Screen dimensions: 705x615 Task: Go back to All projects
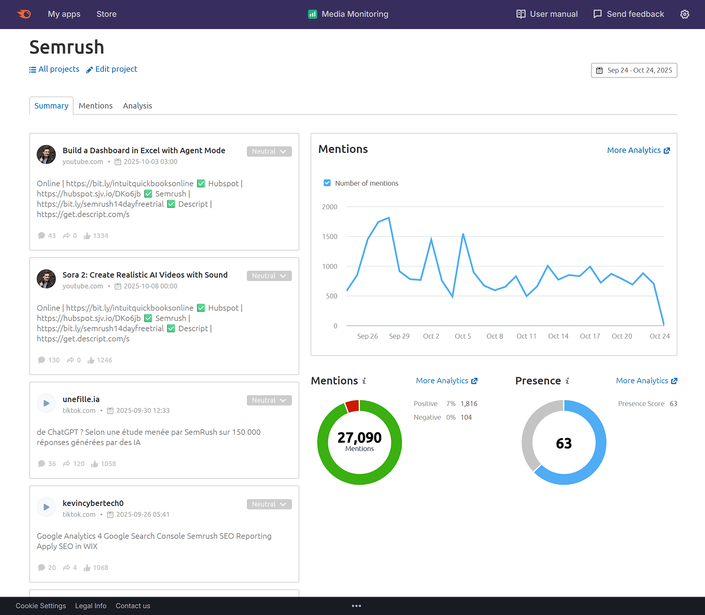pos(54,69)
